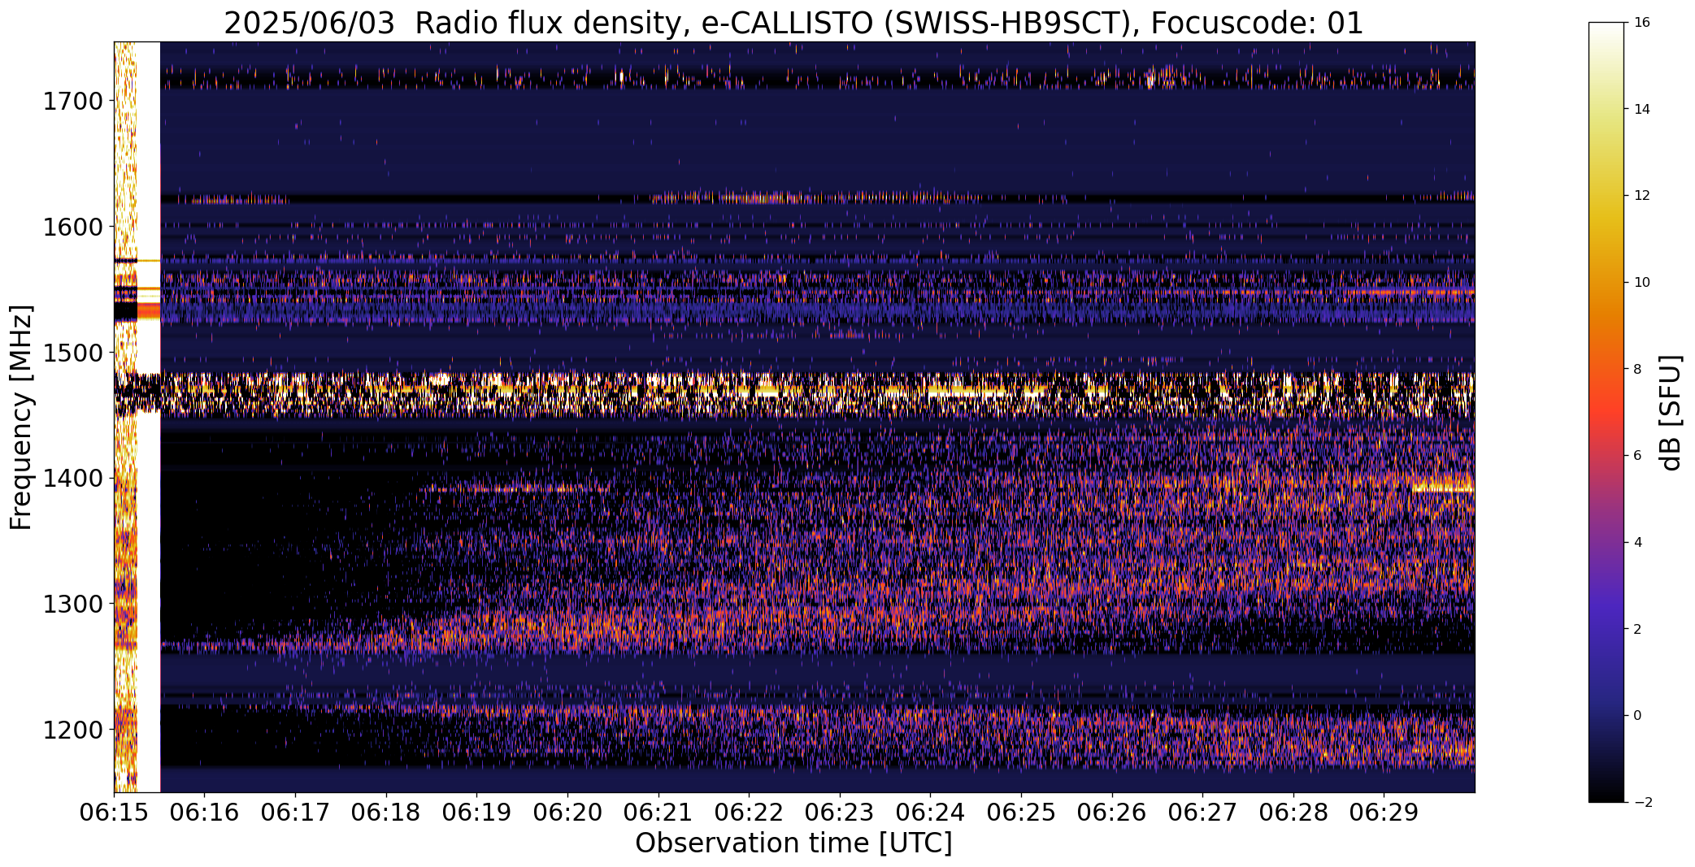1695x867 pixels.
Task: Click the colorbar tick label 4
Action: click(1637, 543)
